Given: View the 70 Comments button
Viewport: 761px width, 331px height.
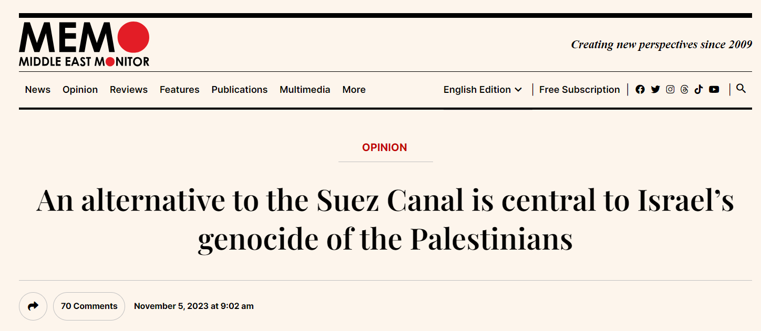Looking at the screenshot, I should 89,306.
